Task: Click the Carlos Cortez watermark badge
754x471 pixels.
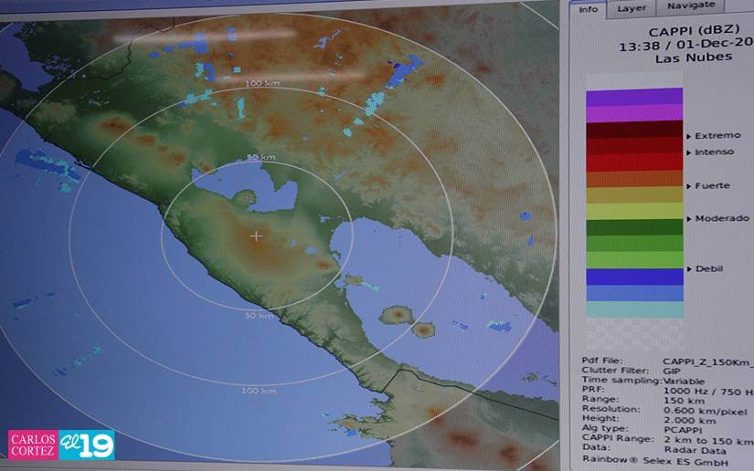Action: (33, 445)
